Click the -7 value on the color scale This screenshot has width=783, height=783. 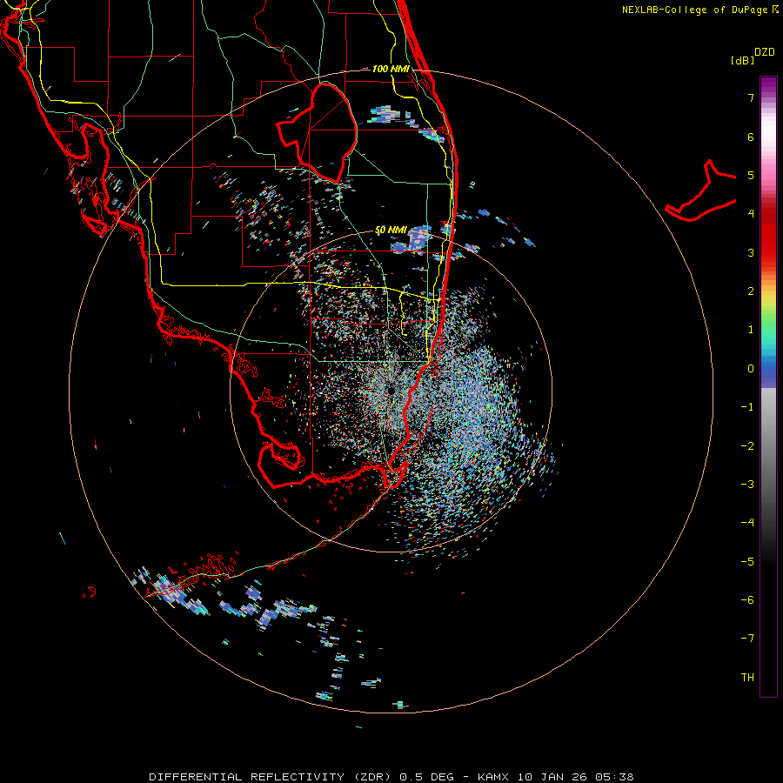click(x=747, y=639)
